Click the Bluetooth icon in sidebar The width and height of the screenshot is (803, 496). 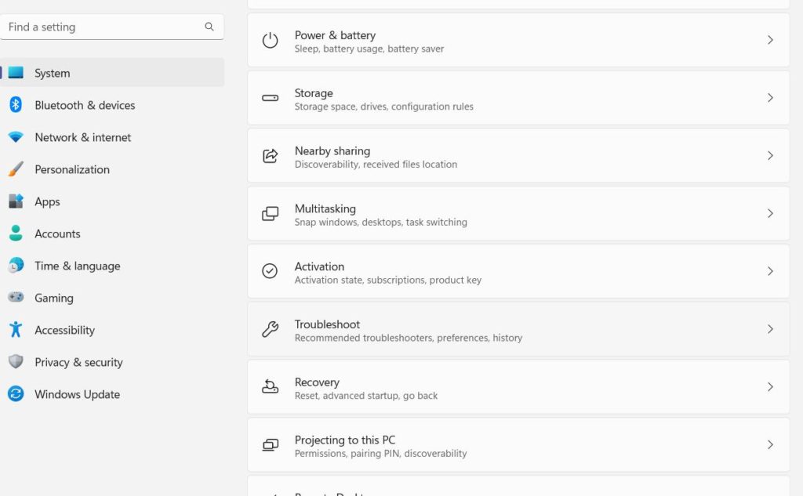[16, 105]
